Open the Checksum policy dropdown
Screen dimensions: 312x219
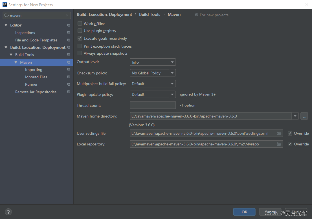tap(153, 73)
